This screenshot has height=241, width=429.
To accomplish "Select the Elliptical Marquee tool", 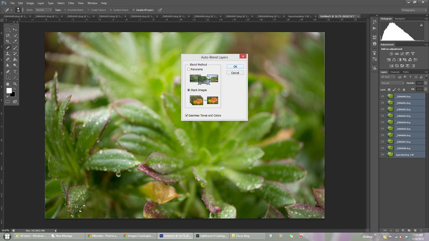I will [x=8, y=30].
